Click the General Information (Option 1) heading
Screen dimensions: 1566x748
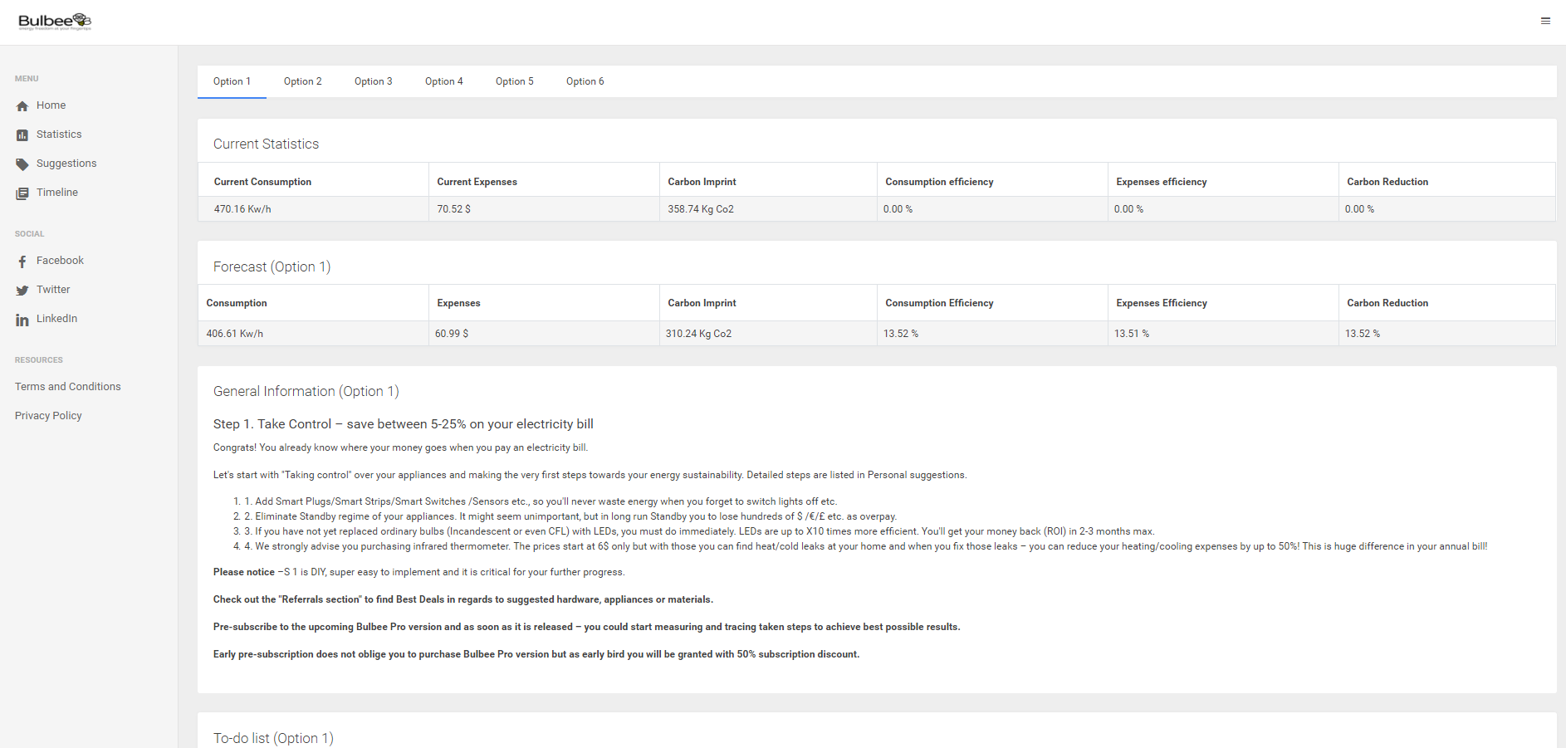coord(306,391)
